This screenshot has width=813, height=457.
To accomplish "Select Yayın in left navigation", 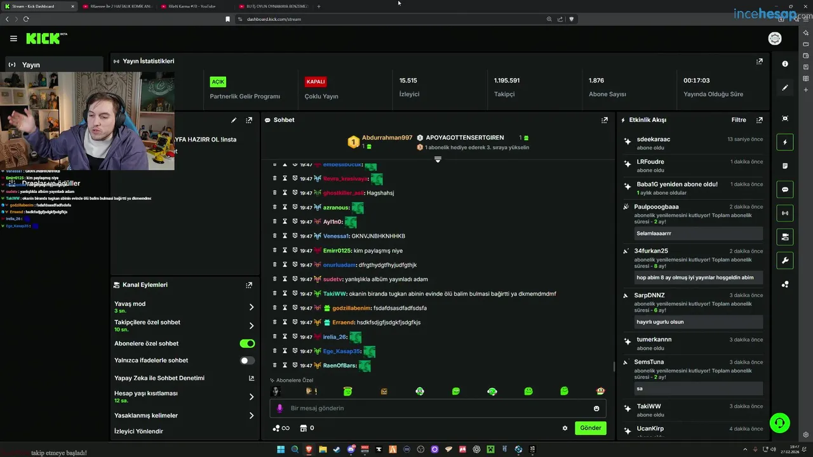I will [54, 65].
